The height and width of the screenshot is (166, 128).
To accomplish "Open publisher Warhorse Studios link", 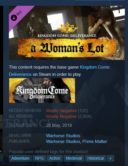I will point(63,142).
